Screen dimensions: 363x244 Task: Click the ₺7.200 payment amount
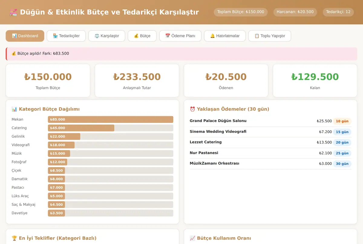325,132
